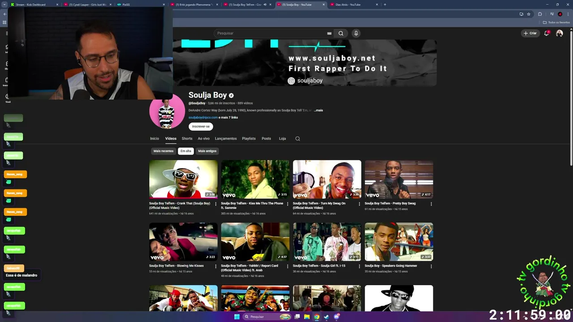The width and height of the screenshot is (573, 322).
Task: Play the Soulja Girl ft. I-15 thumbnail
Action: 327,242
